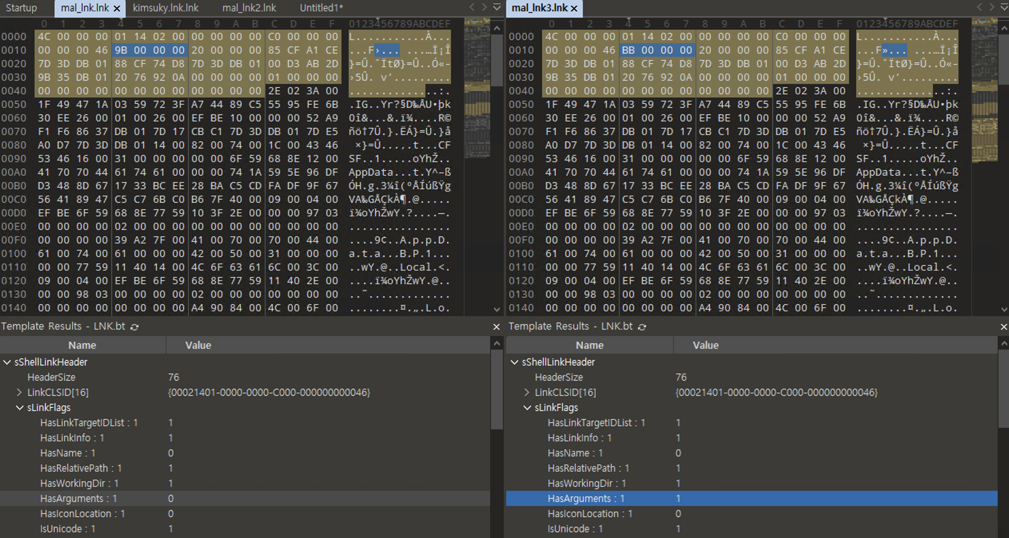Screen dimensions: 1009x538
Task: Refresh left LNK.bt template results
Action: (135, 327)
